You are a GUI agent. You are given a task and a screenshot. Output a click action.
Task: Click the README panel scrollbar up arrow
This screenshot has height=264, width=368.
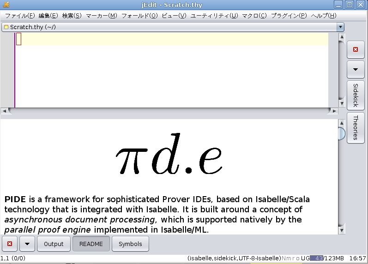[342, 123]
